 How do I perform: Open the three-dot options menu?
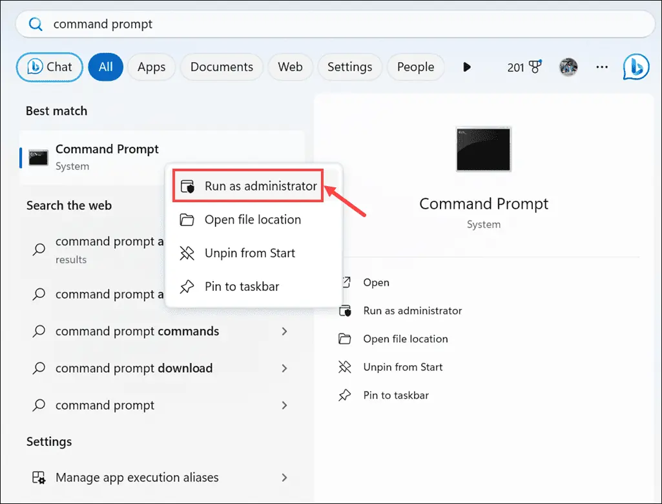click(602, 67)
